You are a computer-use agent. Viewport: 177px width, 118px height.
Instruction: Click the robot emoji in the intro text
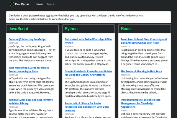coord(53,19)
